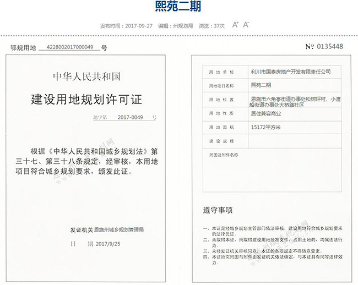This screenshot has width=358, height=285.
Task: Click the 建设规模 row label
Action: pos(221,141)
